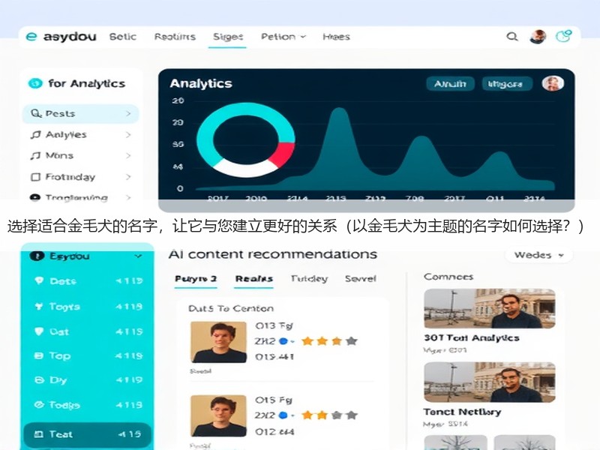Image resolution: width=600 pixels, height=450 pixels.
Task: Click the icon beside Top
Action: [x=39, y=355]
